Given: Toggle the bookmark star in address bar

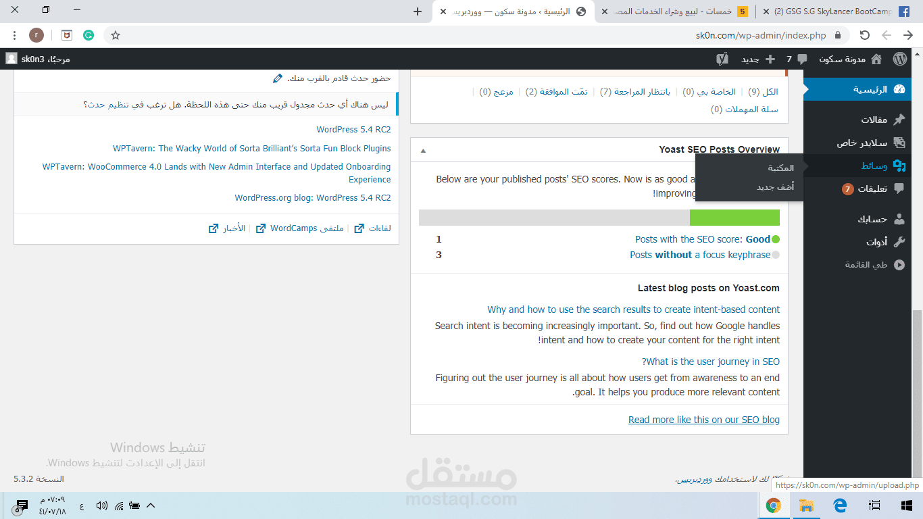Looking at the screenshot, I should click(116, 34).
